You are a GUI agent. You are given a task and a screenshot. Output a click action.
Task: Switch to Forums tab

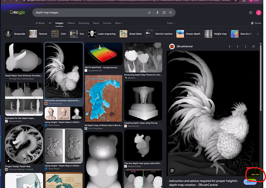[107, 23]
